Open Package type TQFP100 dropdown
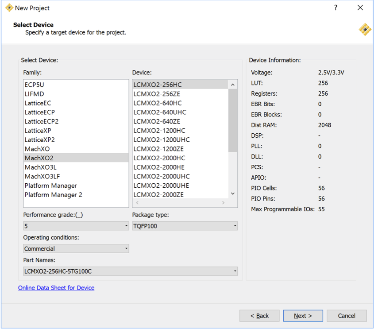Screen dimensions: 374x329 (x=185, y=226)
